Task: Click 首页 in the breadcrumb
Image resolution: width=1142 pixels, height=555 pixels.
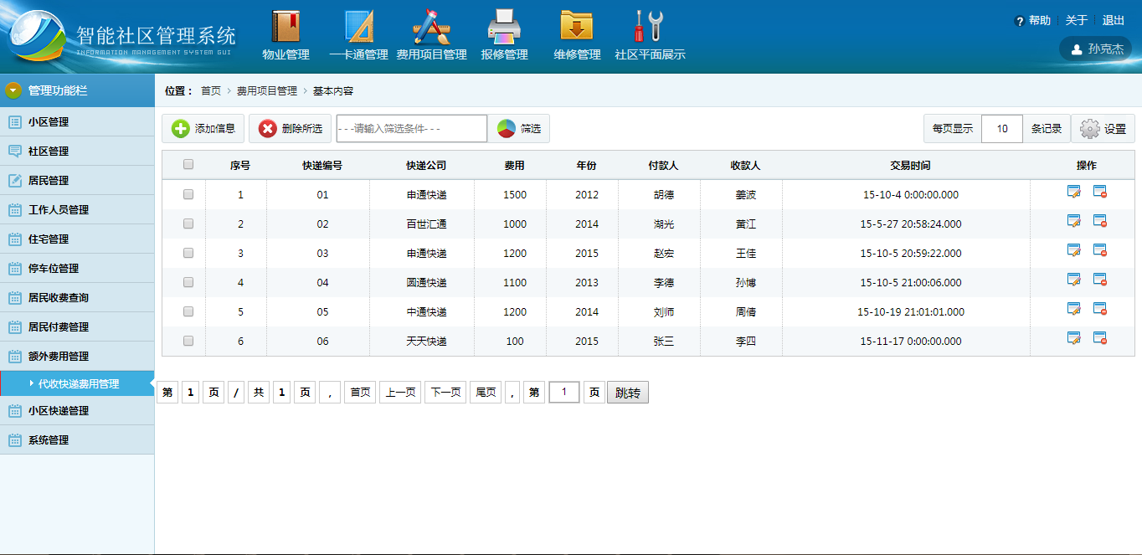Action: 211,91
